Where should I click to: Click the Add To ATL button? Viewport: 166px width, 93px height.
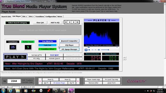point(55,22)
